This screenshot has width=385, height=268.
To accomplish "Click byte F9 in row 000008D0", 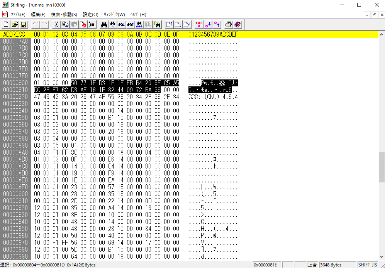I will [x=111, y=173].
